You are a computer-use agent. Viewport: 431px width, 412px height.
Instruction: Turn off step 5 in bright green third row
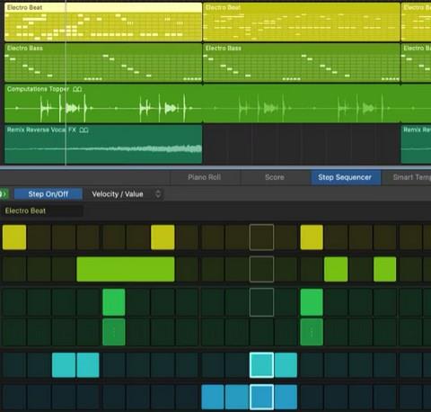(x=114, y=302)
